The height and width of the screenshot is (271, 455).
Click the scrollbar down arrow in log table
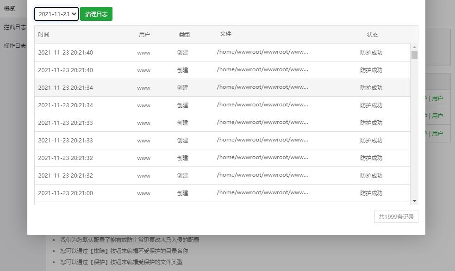tap(414, 201)
